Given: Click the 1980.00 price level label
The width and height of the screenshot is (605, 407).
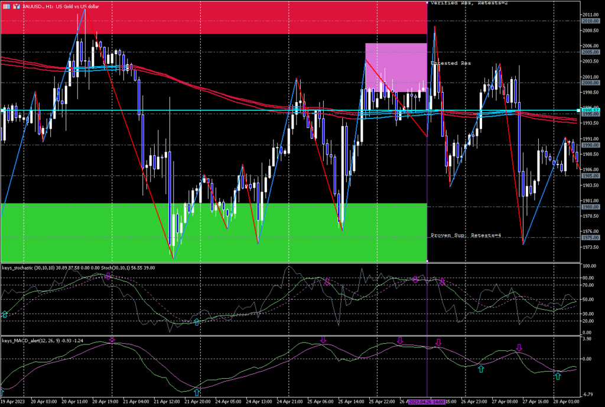Looking at the screenshot, I should (x=590, y=207).
